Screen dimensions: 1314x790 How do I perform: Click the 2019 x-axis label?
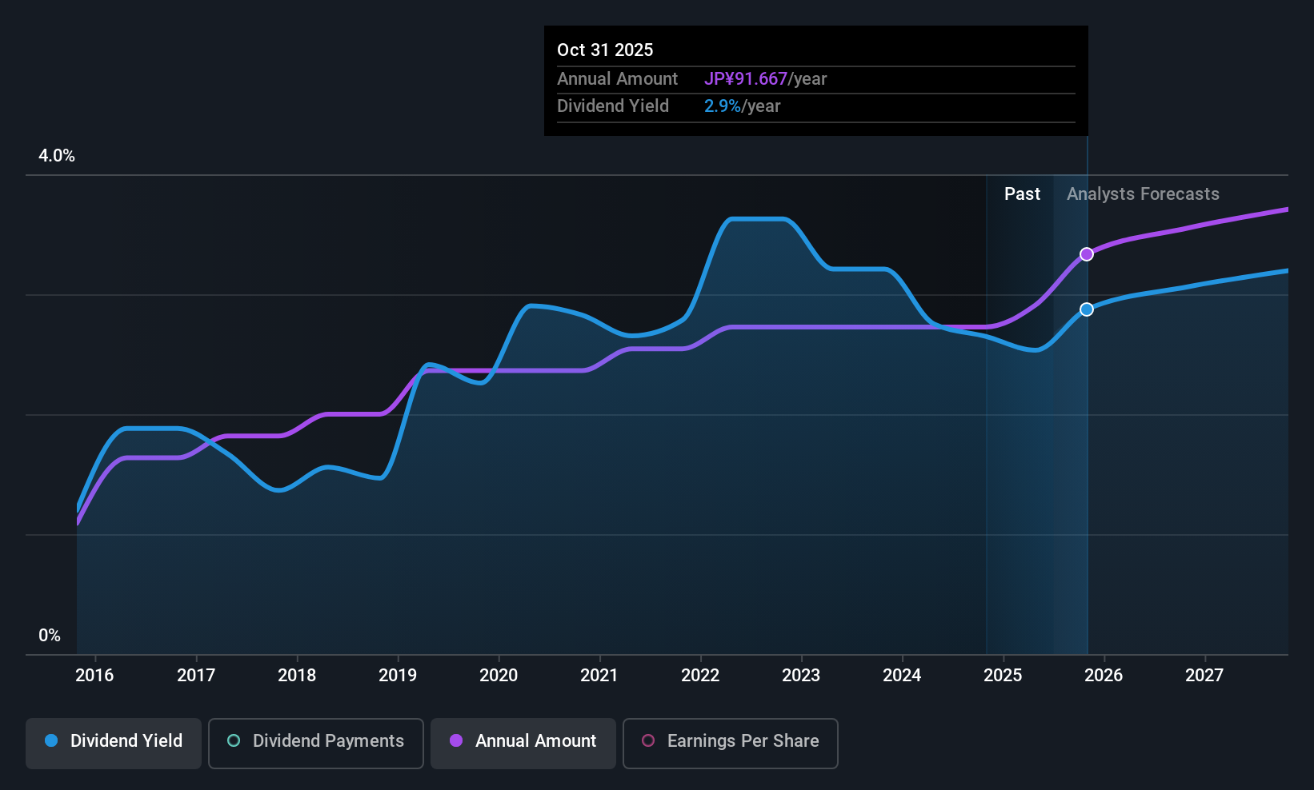click(398, 676)
